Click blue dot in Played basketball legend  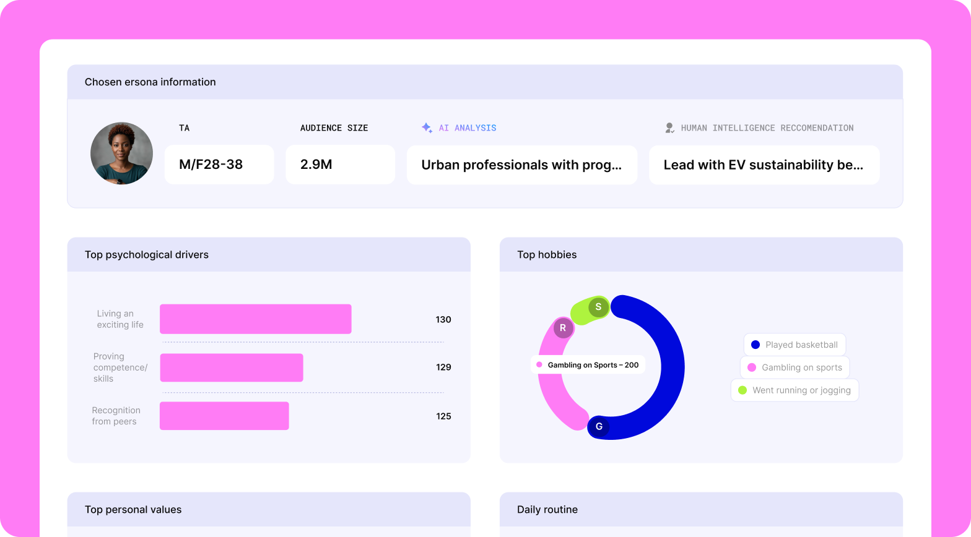pyautogui.click(x=755, y=345)
